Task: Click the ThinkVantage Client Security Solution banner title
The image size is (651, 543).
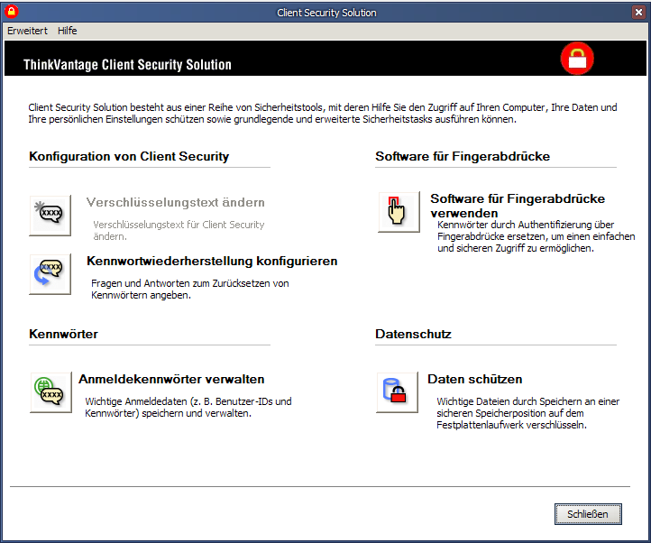Action: tap(127, 64)
